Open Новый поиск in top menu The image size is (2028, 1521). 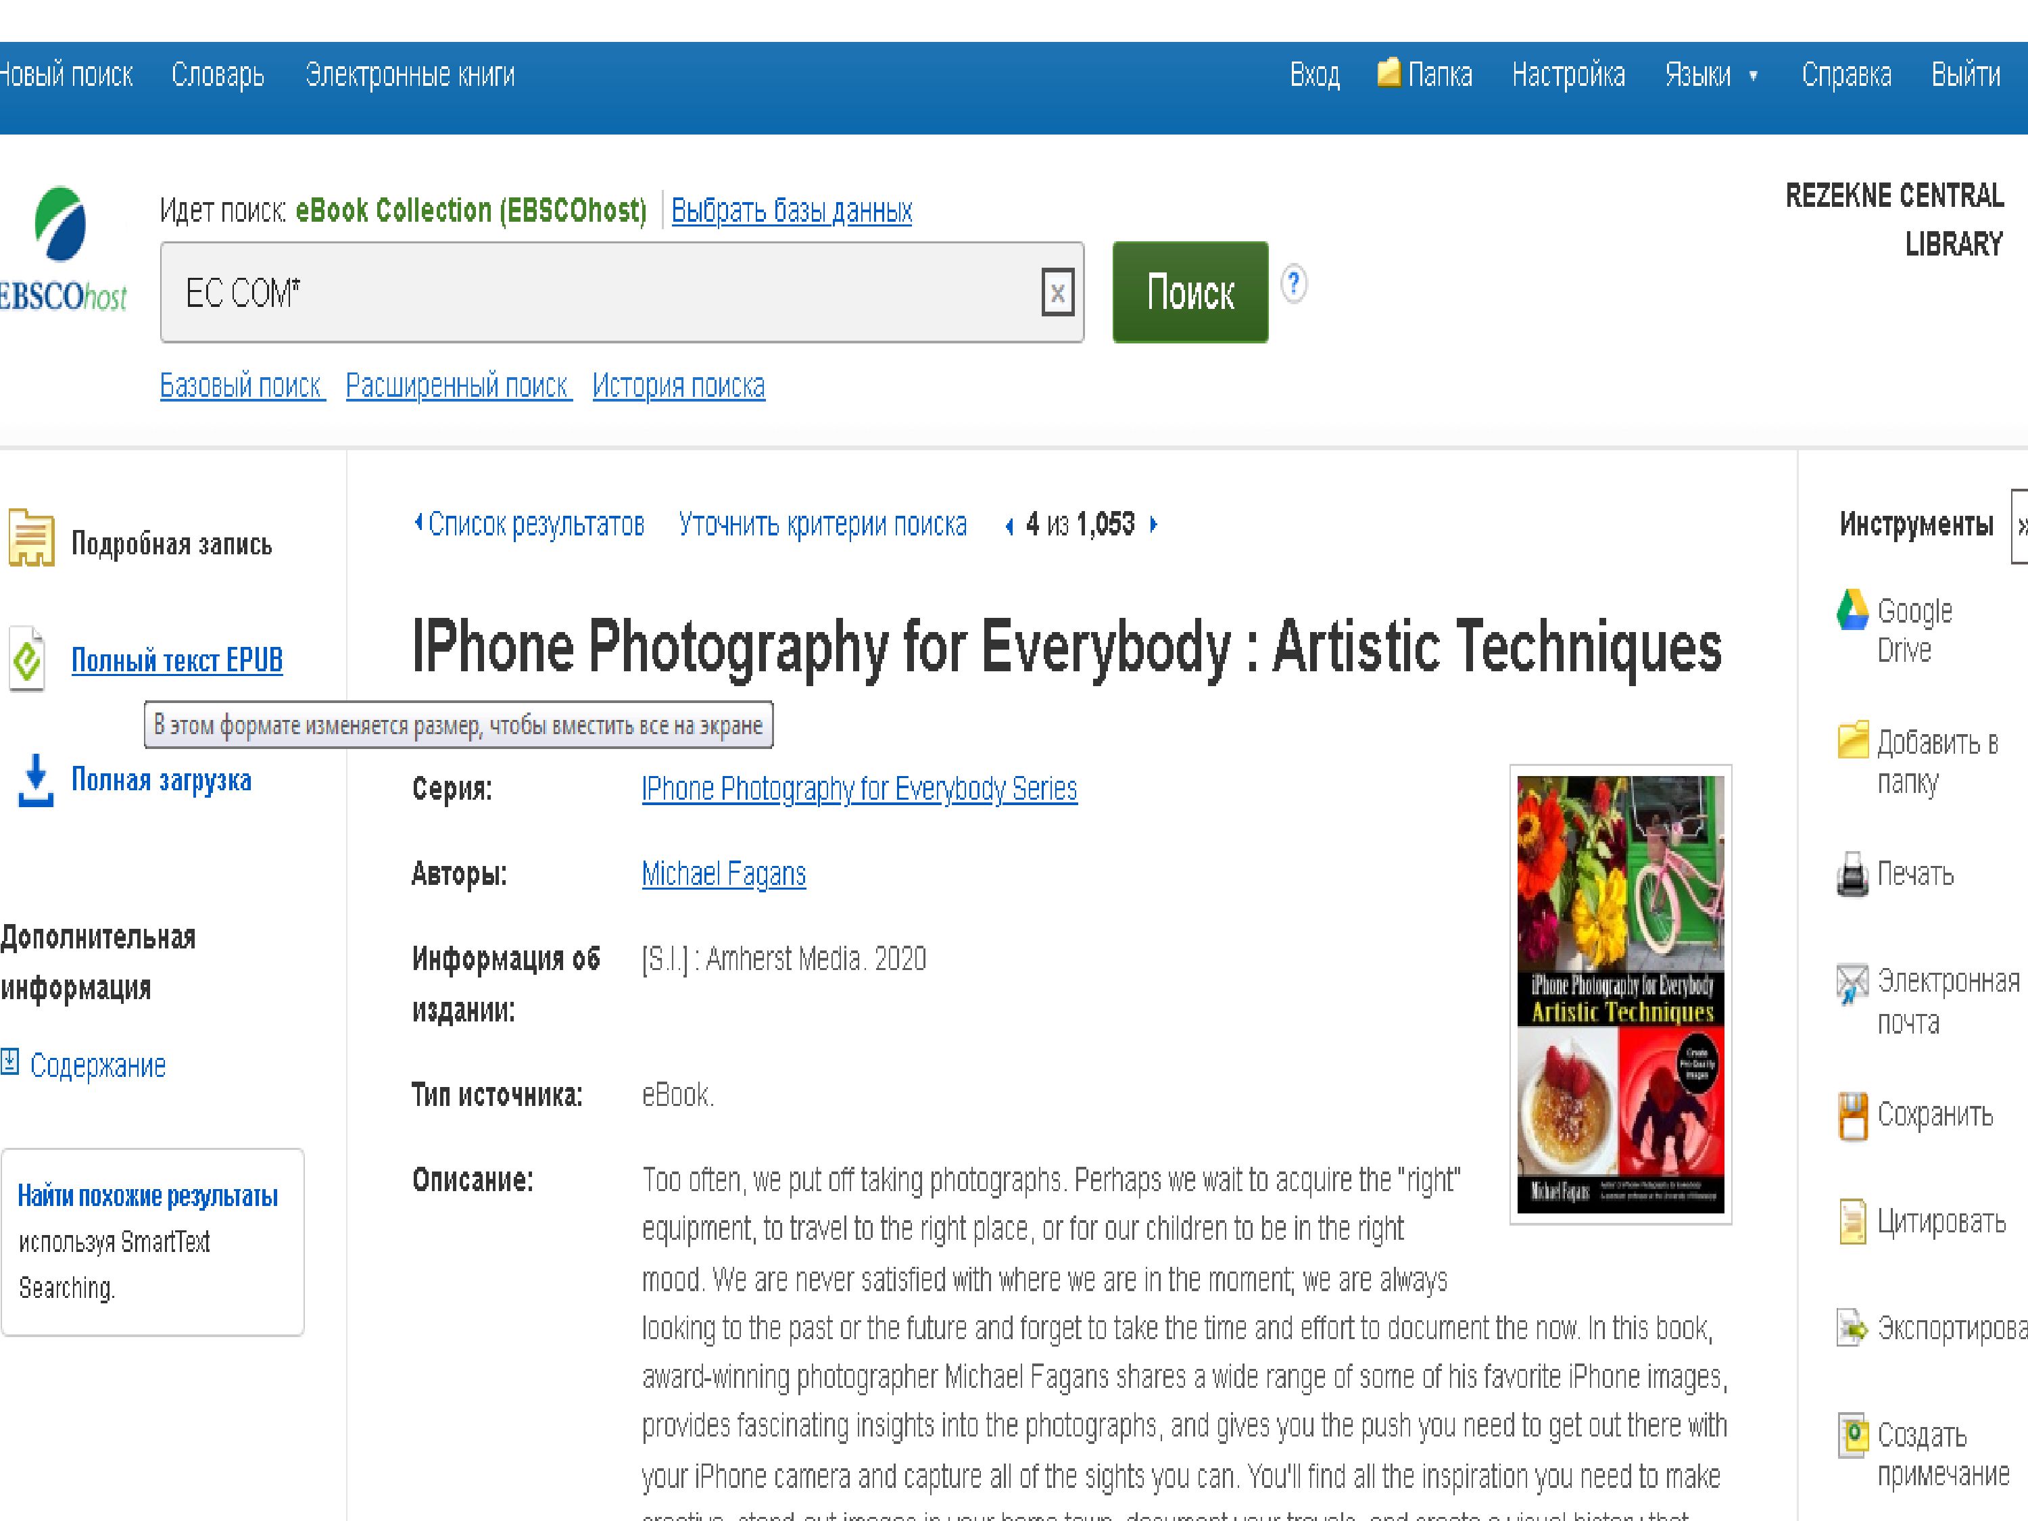click(66, 74)
